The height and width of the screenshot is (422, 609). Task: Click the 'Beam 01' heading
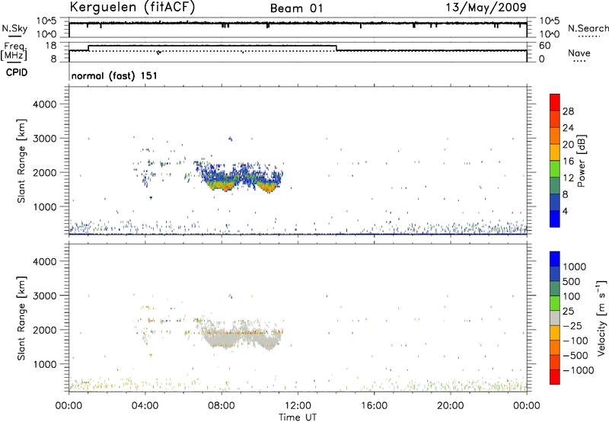tap(296, 8)
